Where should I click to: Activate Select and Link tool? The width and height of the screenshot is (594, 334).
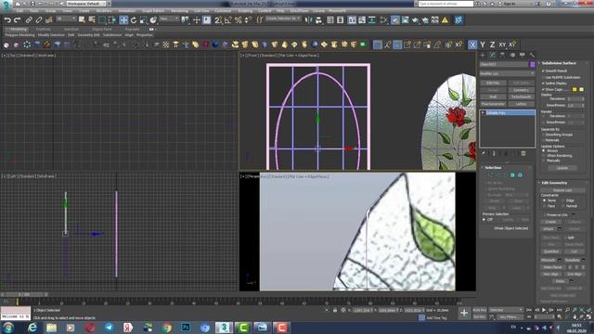(29, 20)
